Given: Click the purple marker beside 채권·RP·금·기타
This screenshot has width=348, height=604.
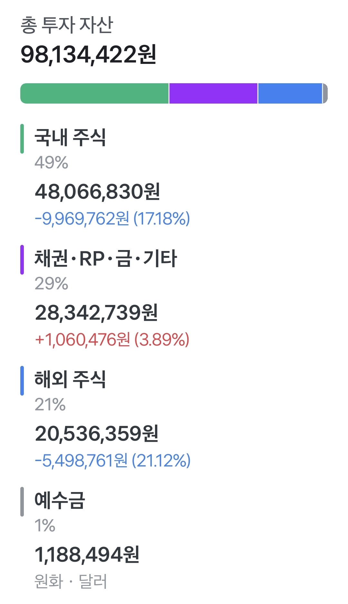Looking at the screenshot, I should click(22, 260).
